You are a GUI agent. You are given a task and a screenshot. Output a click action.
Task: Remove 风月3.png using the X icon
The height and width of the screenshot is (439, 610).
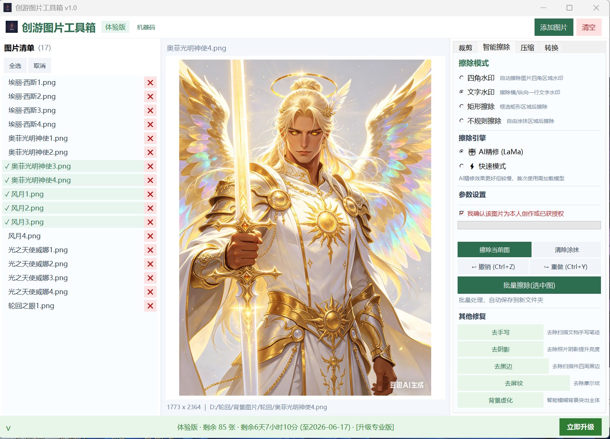[x=150, y=222]
